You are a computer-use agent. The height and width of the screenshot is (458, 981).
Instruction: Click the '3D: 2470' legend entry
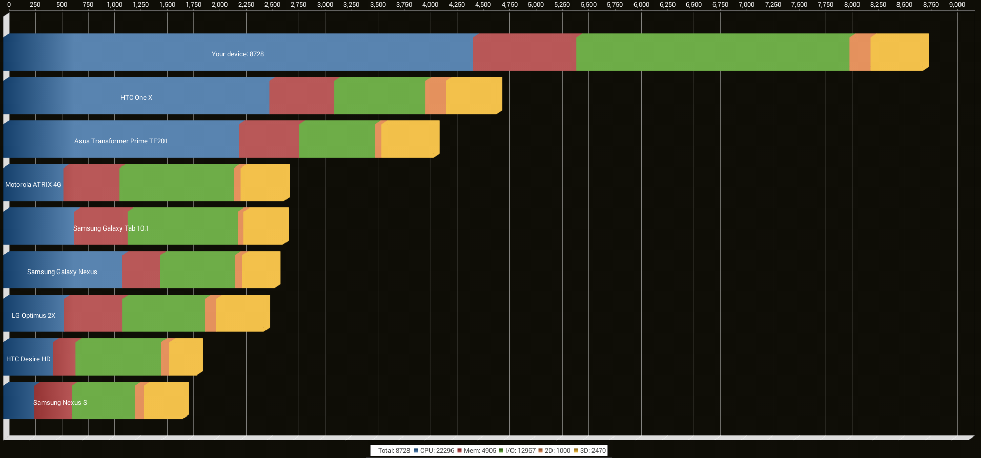coord(593,451)
